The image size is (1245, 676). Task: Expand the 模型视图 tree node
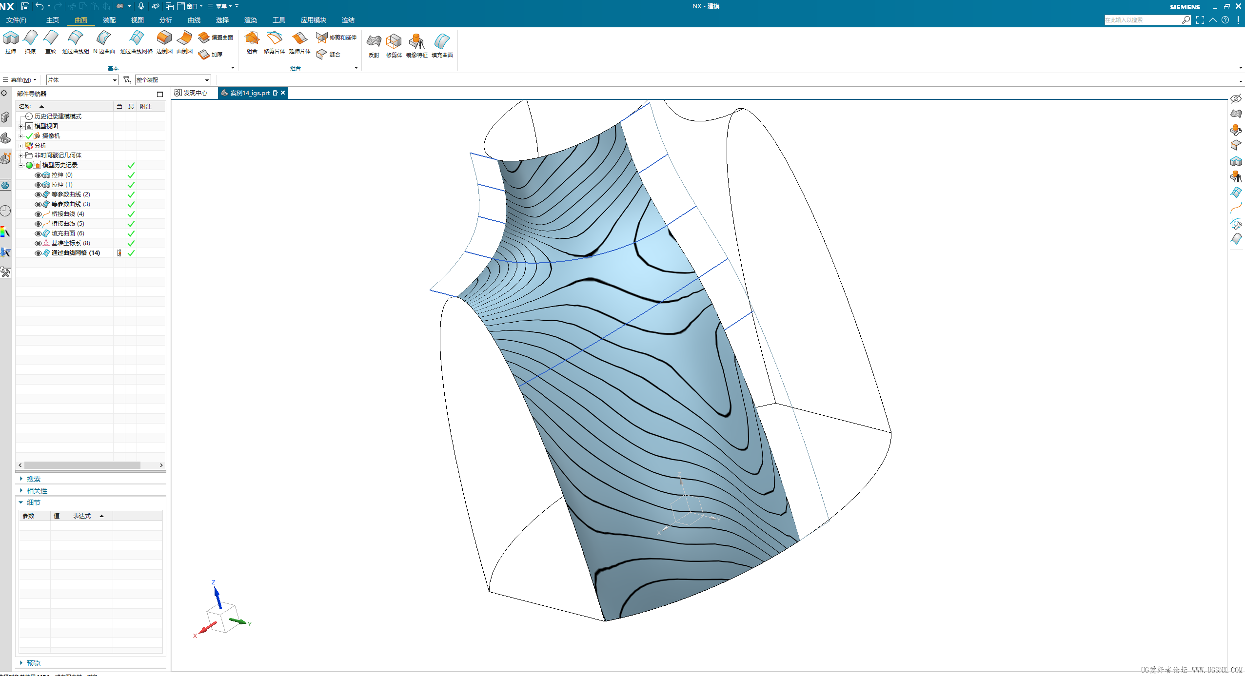tap(20, 126)
